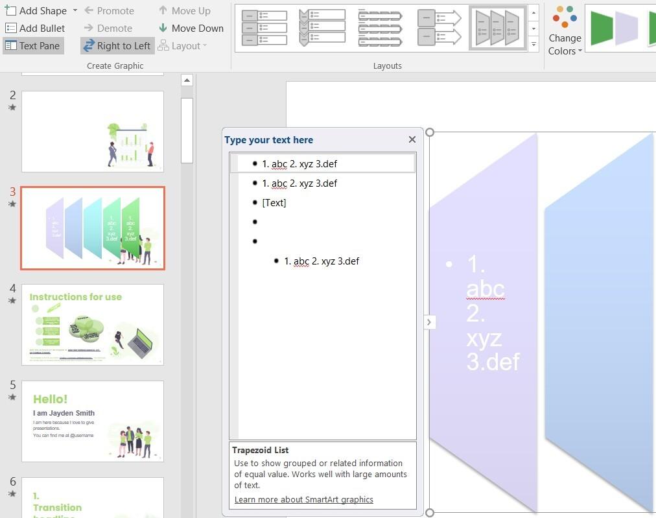Expand the Layouts gallery with More arrow
This screenshot has height=518, width=656.
point(533,44)
